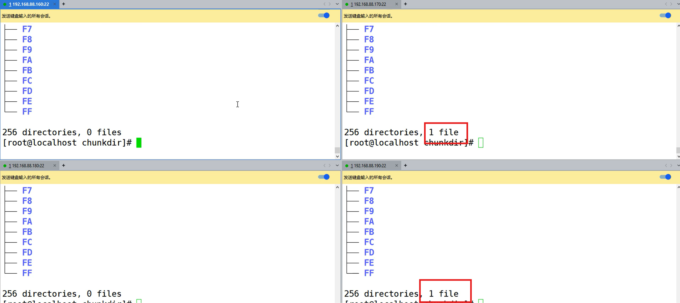Screen dimensions: 680x303
Task: Toggle send-keyboard-input switch in 192.168.88.180 pane
Action: click(x=324, y=177)
